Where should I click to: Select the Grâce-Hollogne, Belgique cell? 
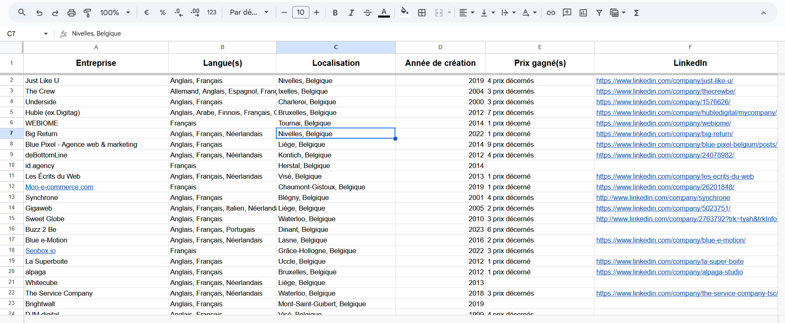click(336, 251)
